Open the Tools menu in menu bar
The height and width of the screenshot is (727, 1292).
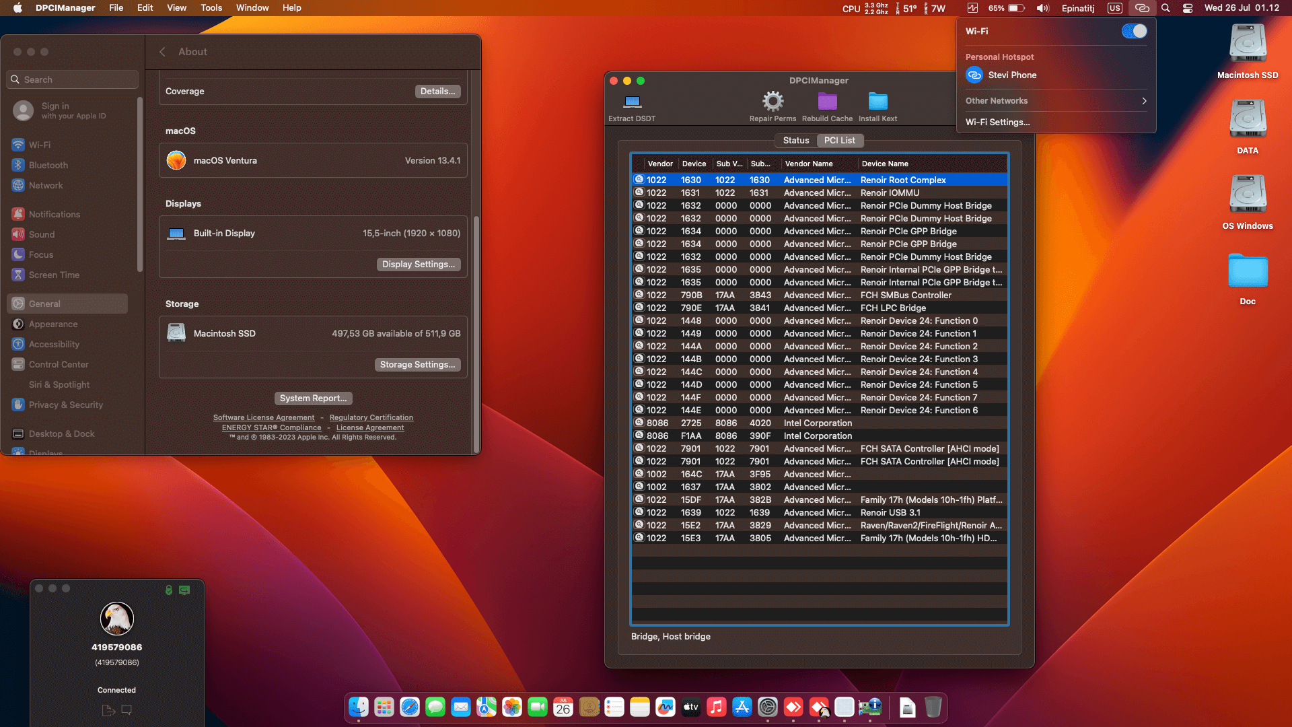tap(211, 7)
